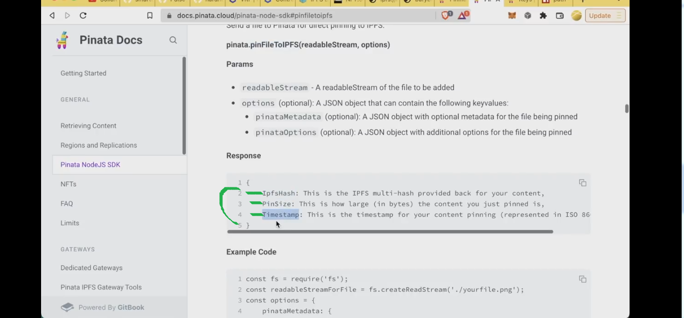Click the highlighted Timestamp key
Image resolution: width=684 pixels, height=318 pixels.
click(x=281, y=215)
